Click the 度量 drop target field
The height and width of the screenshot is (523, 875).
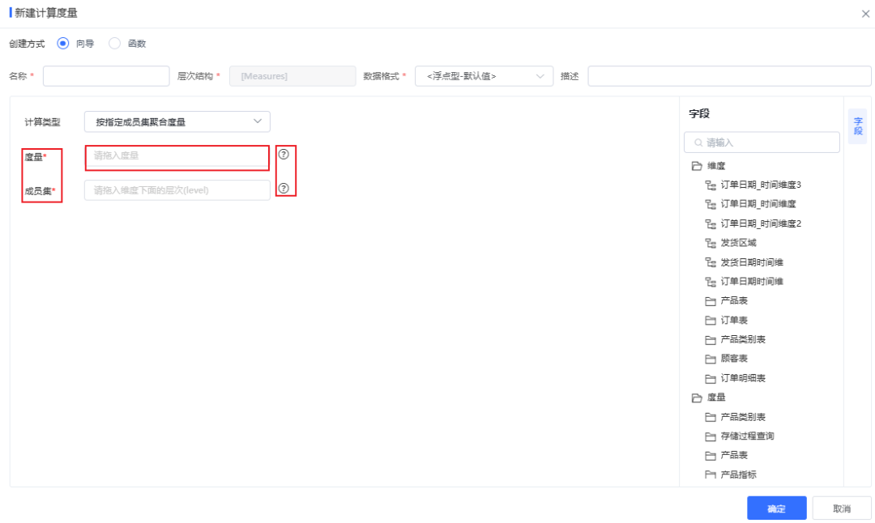177,156
